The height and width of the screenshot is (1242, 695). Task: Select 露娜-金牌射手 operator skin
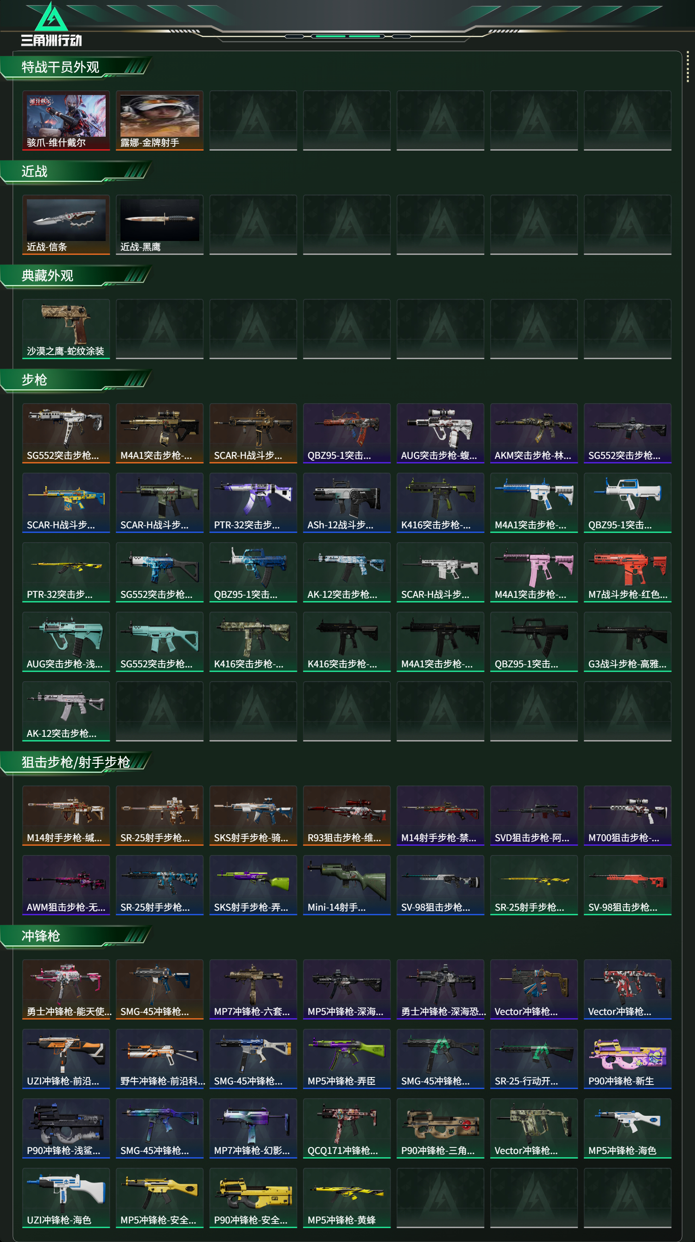tap(159, 120)
